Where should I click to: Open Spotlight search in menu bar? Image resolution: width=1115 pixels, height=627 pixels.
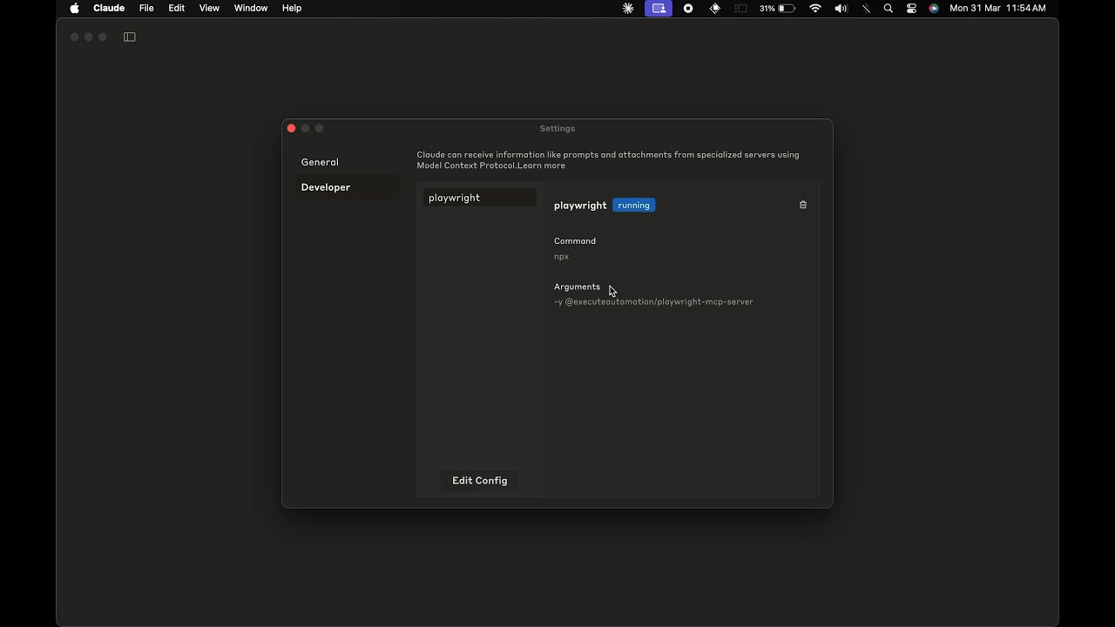(x=889, y=8)
